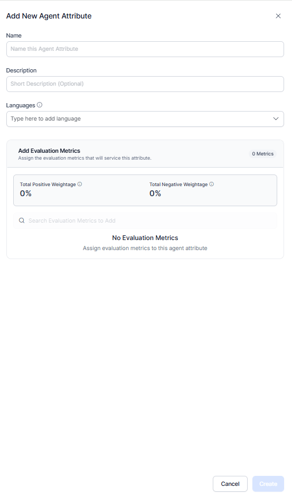Close the Add New Agent Attribute panel
The image size is (292, 497).
[x=278, y=16]
